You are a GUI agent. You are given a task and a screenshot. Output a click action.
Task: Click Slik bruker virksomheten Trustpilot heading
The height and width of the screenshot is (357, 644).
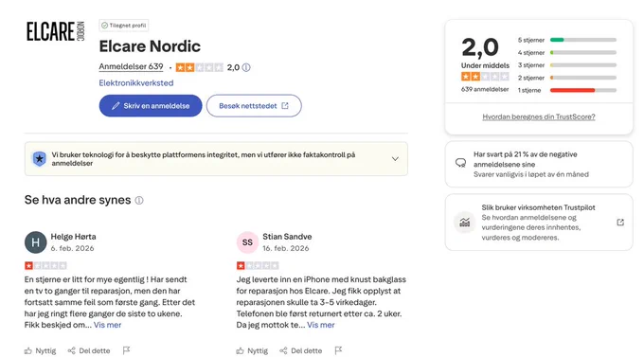[539, 207]
